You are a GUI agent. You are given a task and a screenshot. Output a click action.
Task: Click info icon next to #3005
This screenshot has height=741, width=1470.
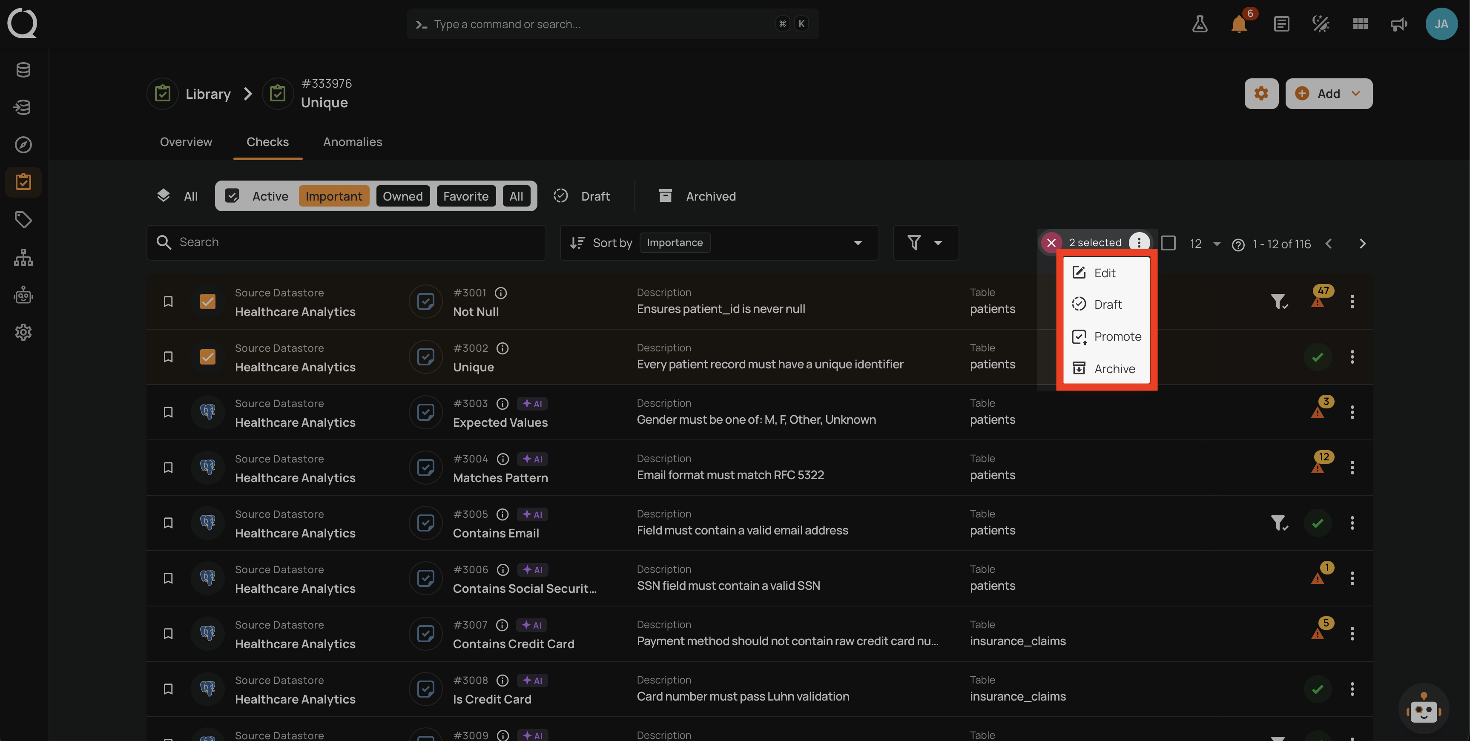tap(502, 514)
